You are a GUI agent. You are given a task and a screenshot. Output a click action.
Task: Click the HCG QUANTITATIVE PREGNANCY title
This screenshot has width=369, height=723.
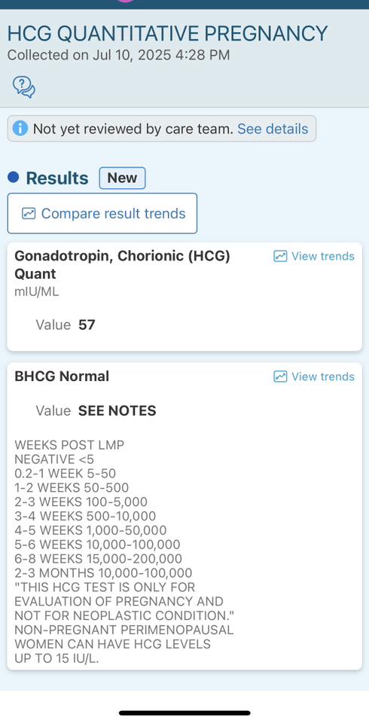click(167, 34)
